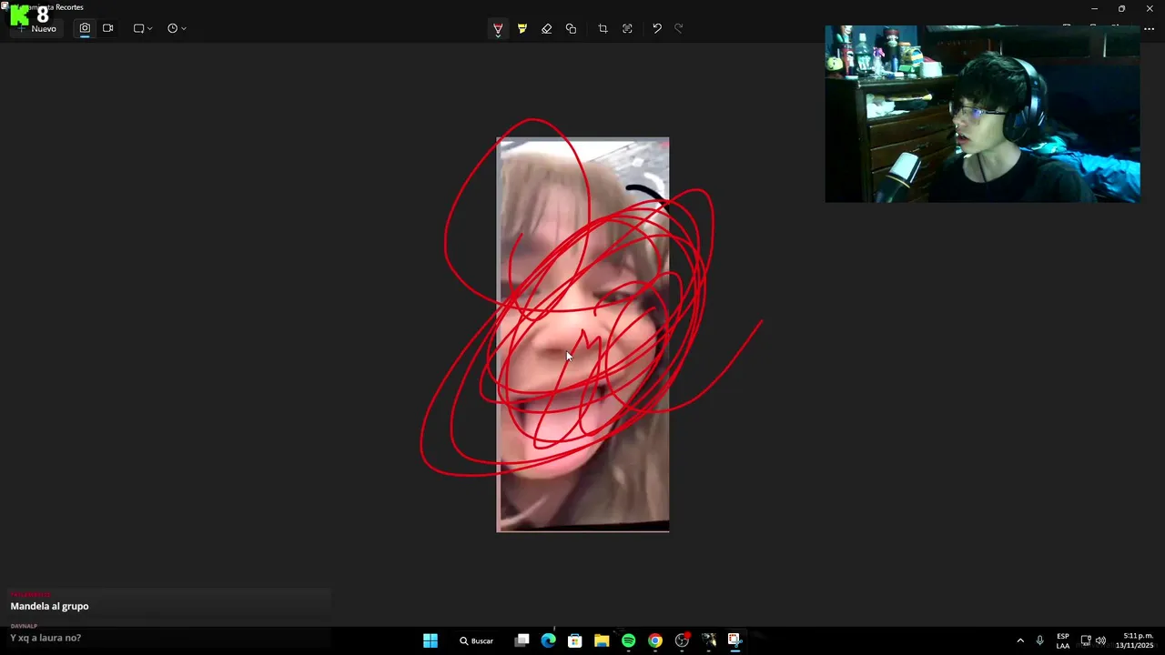Launch Microsoft Edge from the taskbar
The image size is (1165, 655).
(x=548, y=640)
